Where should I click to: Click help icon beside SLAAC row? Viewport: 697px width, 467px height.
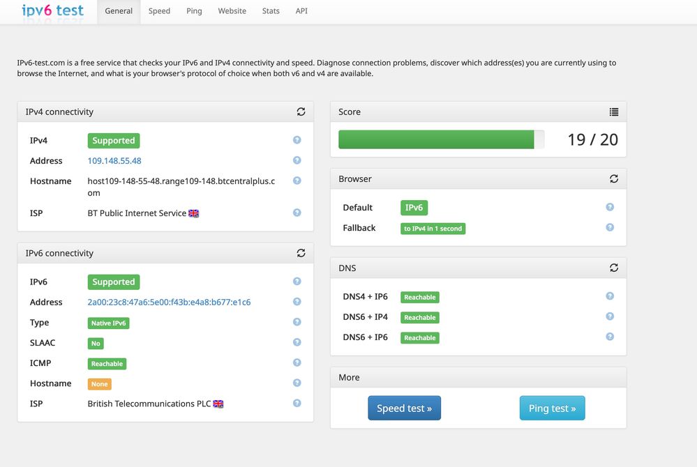tap(297, 342)
